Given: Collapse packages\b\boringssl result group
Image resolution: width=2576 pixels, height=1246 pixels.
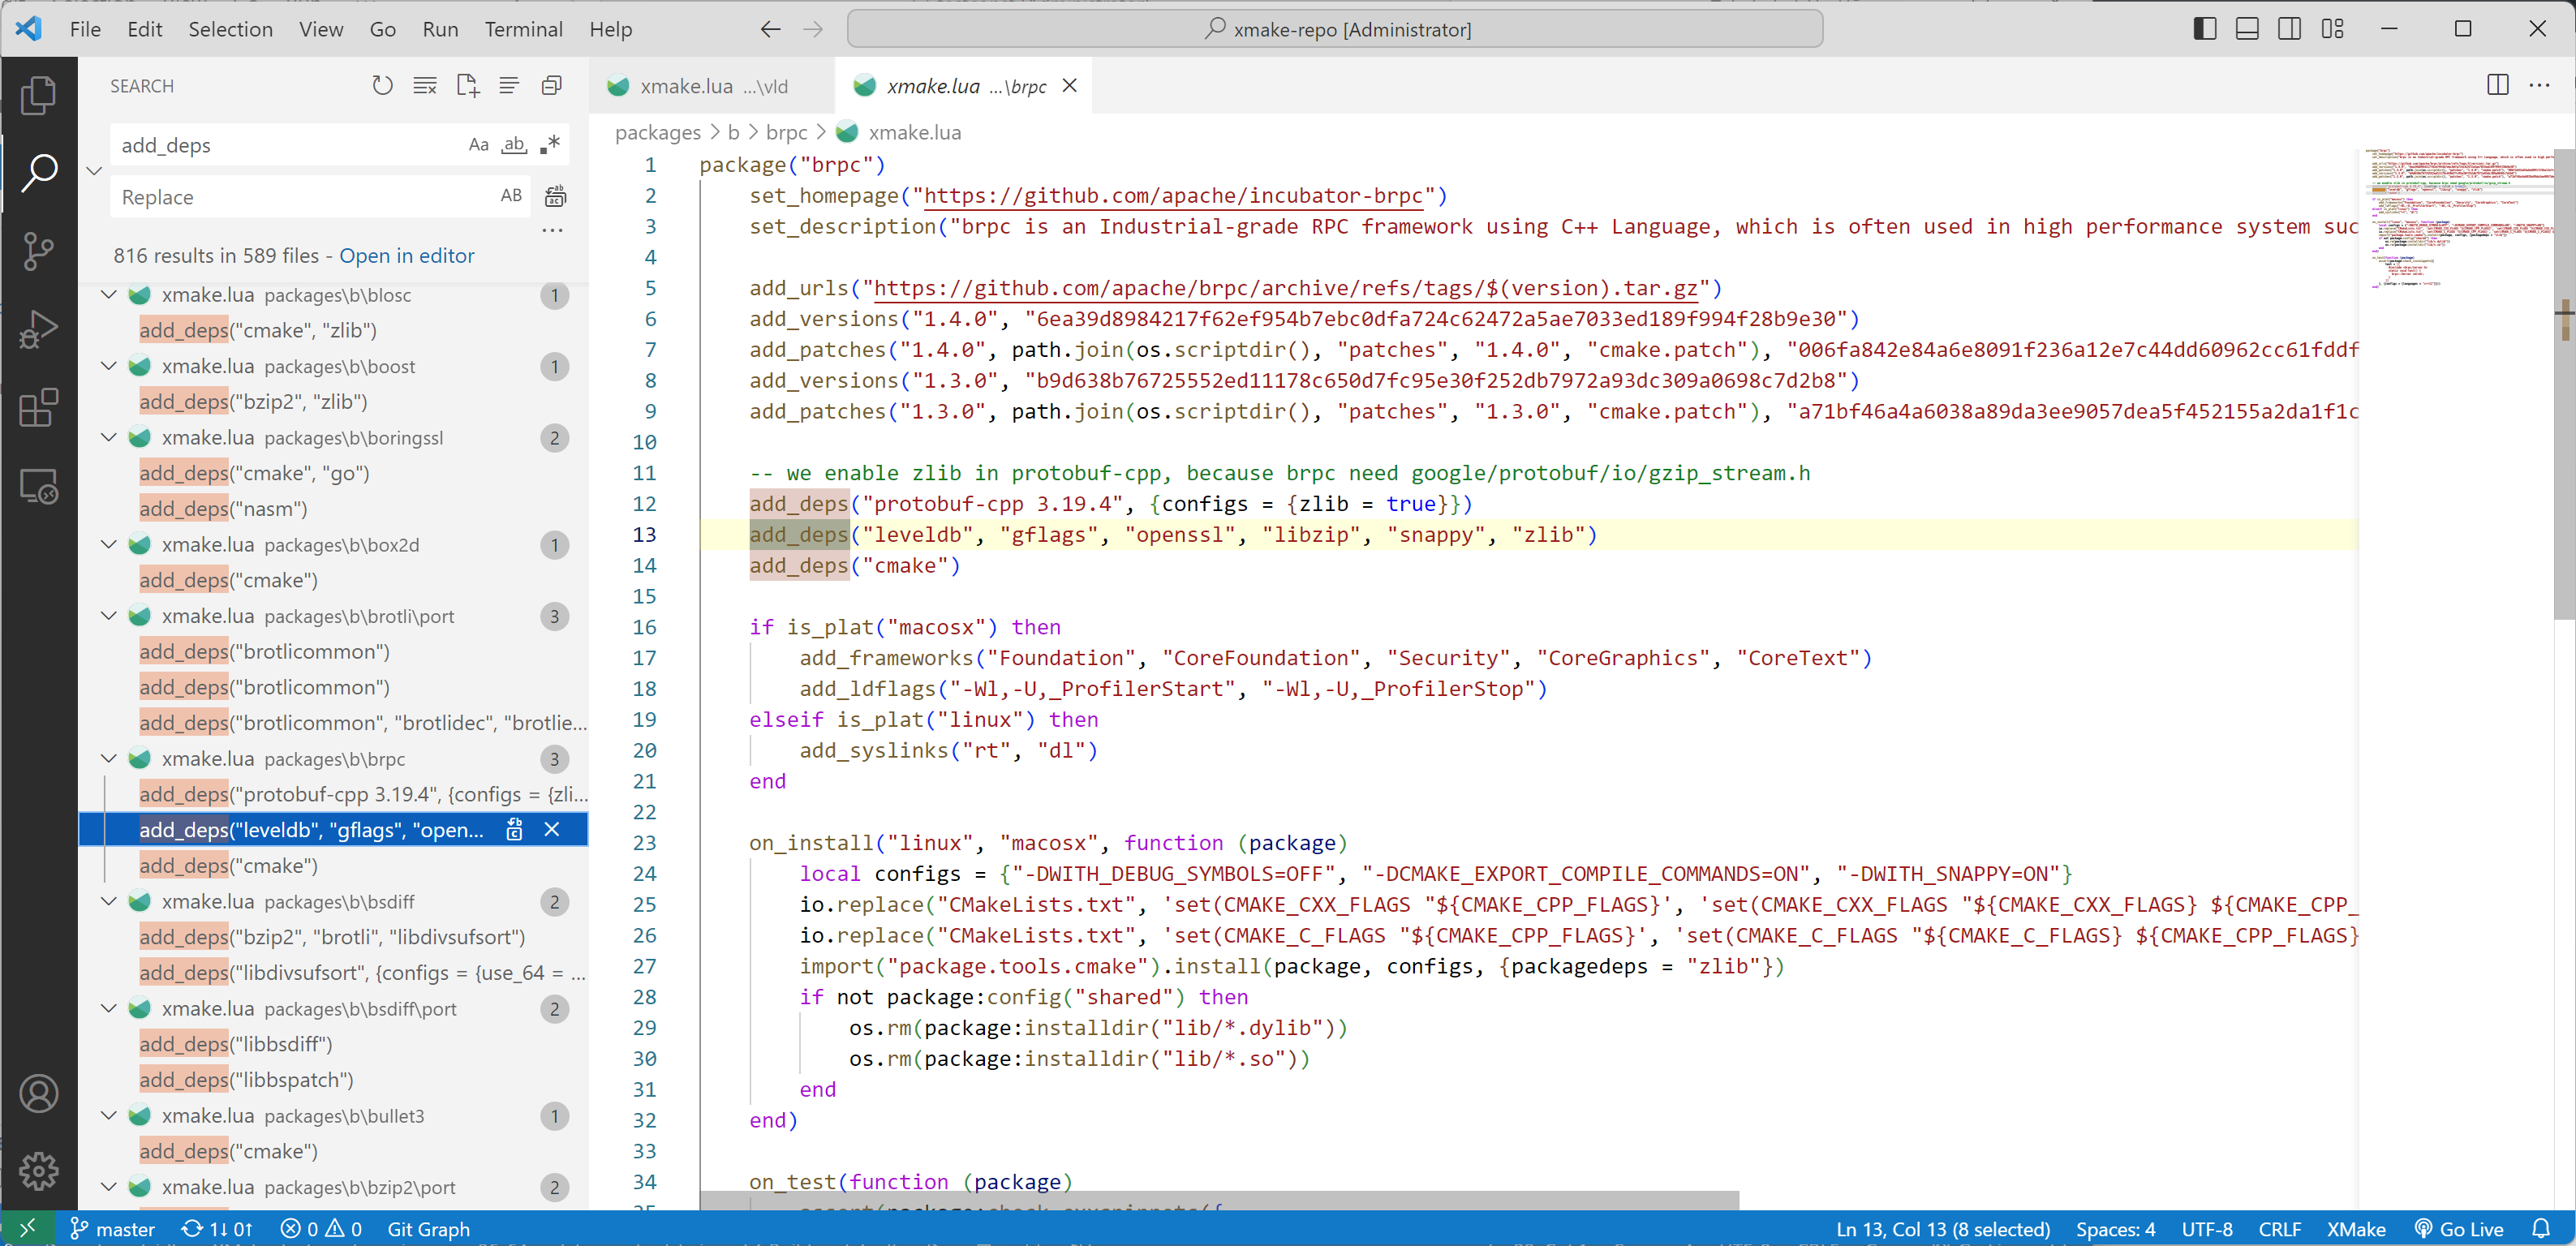Looking at the screenshot, I should click(109, 438).
